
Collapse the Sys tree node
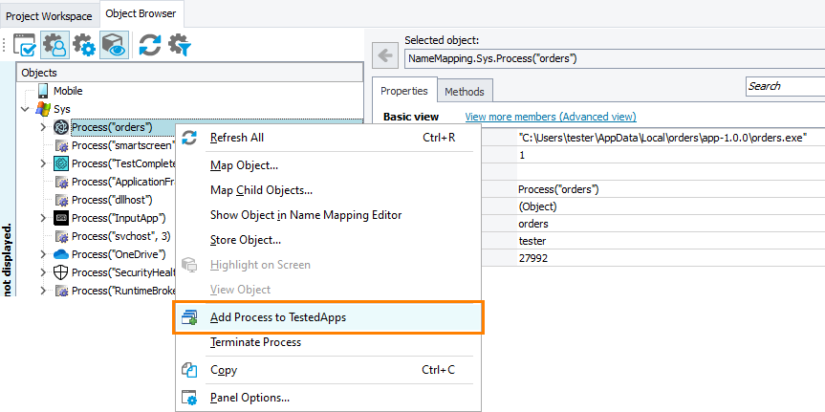point(26,109)
